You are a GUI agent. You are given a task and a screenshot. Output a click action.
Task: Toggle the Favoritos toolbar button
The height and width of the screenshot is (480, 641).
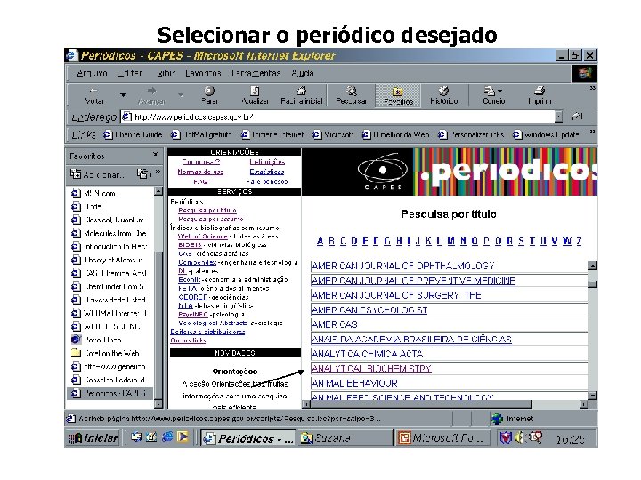tap(398, 95)
